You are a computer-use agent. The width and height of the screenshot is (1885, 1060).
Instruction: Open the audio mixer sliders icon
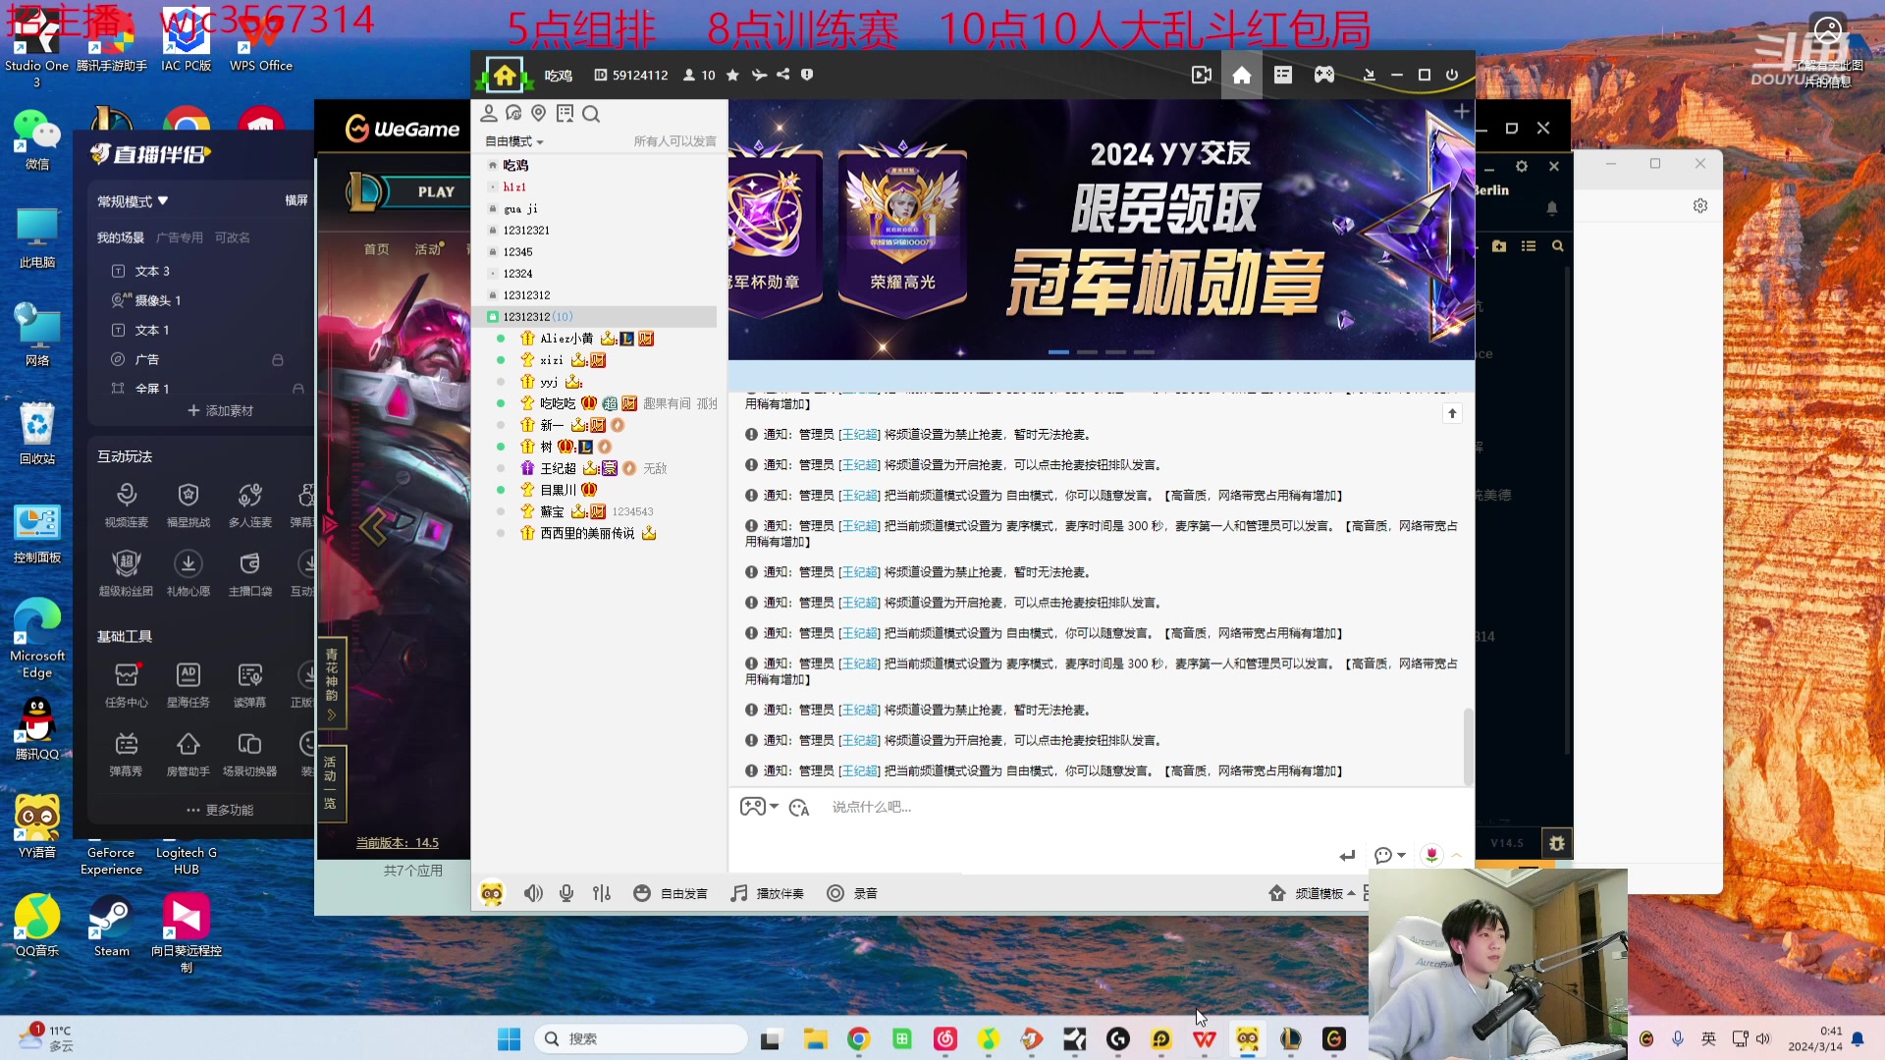click(602, 893)
